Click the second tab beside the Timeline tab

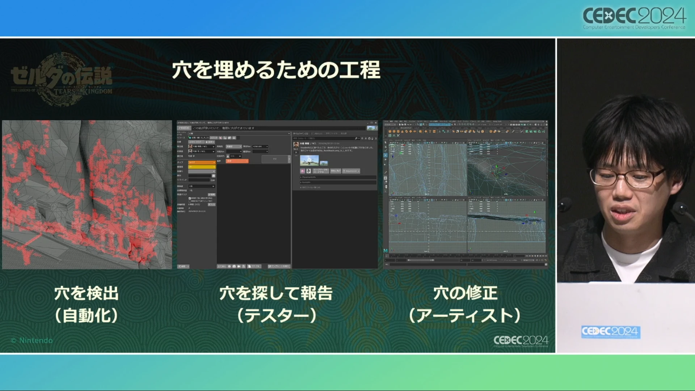coord(317,134)
